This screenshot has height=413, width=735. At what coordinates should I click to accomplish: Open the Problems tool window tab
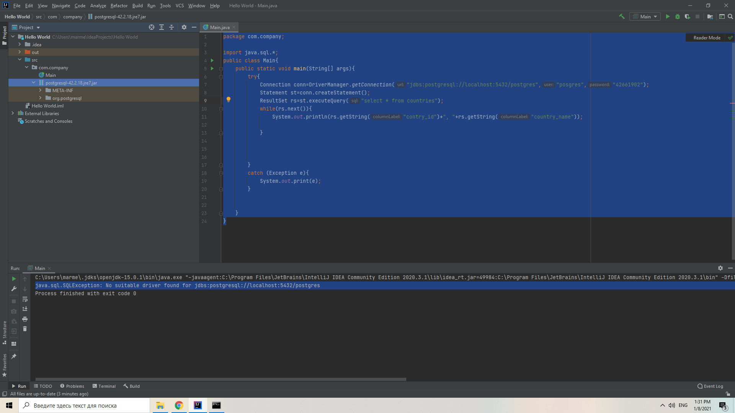[72, 386]
